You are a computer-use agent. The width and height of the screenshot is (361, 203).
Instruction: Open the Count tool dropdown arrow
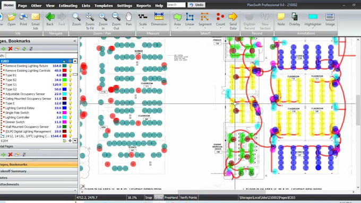[x=220, y=28]
